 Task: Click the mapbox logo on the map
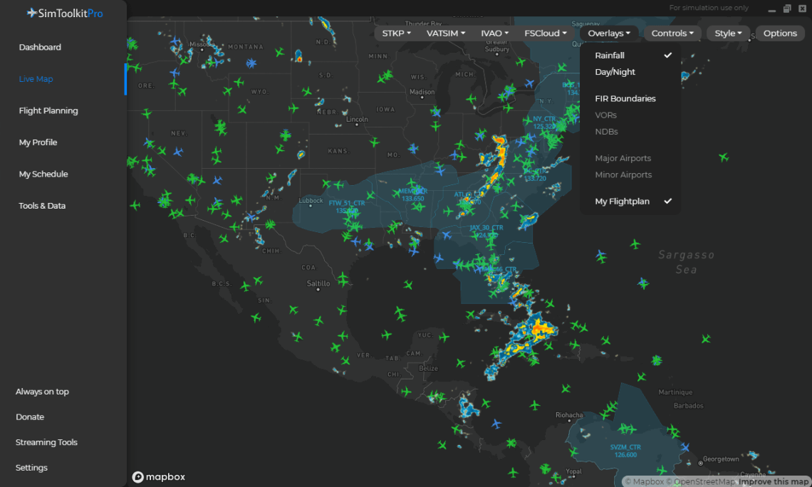point(159,477)
